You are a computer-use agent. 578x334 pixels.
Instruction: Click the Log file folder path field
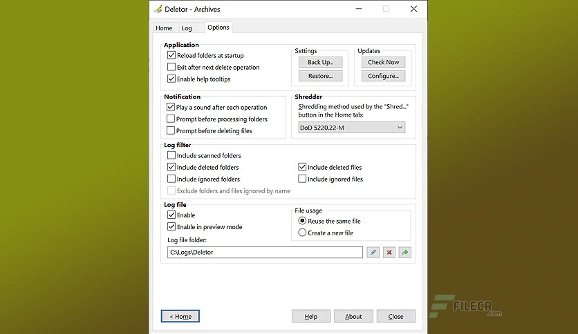[x=265, y=253]
